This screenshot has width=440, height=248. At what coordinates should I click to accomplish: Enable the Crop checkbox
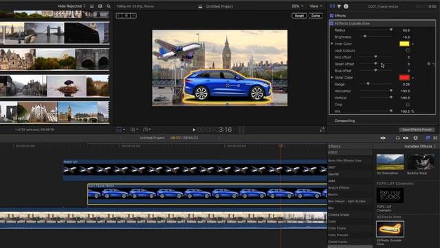[x=408, y=105]
